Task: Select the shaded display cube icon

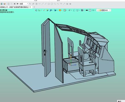Action: point(51,10)
